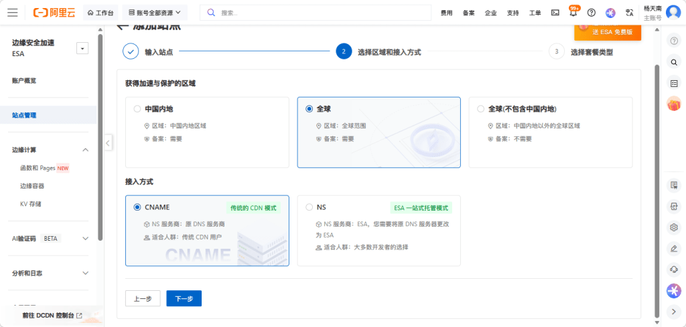
Task: Expand right sidebar with arrow icon
Action: pyautogui.click(x=674, y=312)
